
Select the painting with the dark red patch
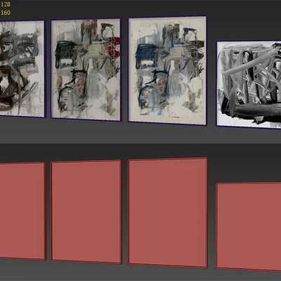coord(86,70)
